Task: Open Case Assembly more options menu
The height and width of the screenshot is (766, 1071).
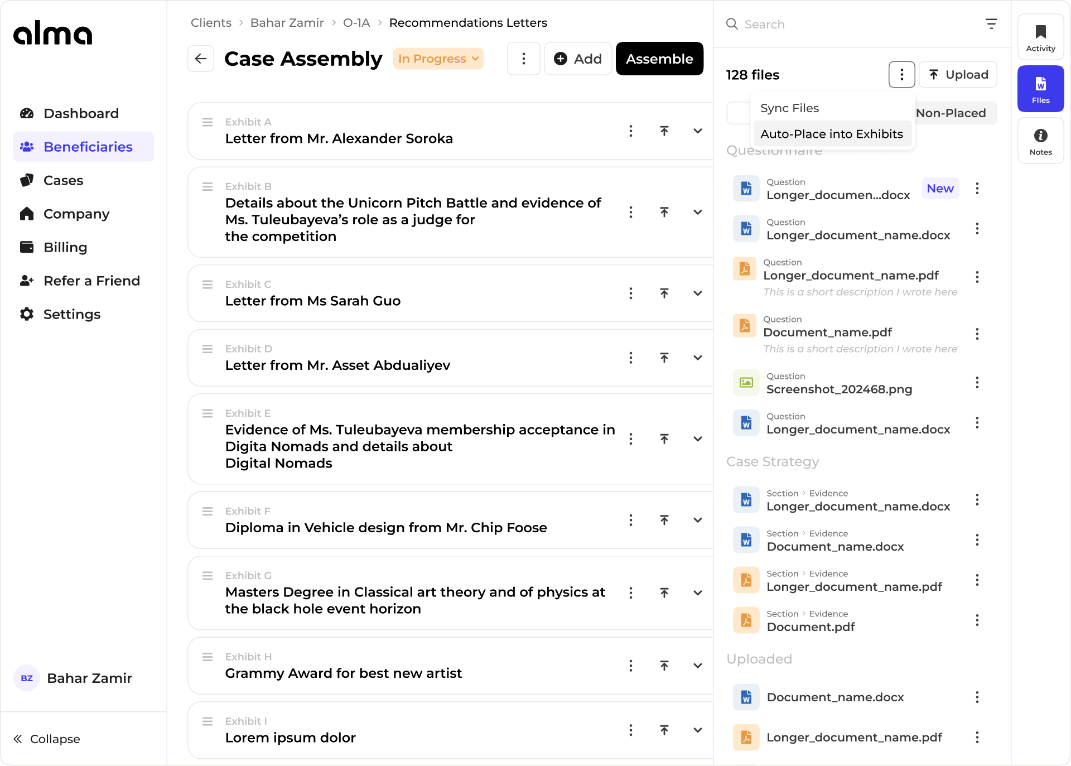Action: point(523,59)
